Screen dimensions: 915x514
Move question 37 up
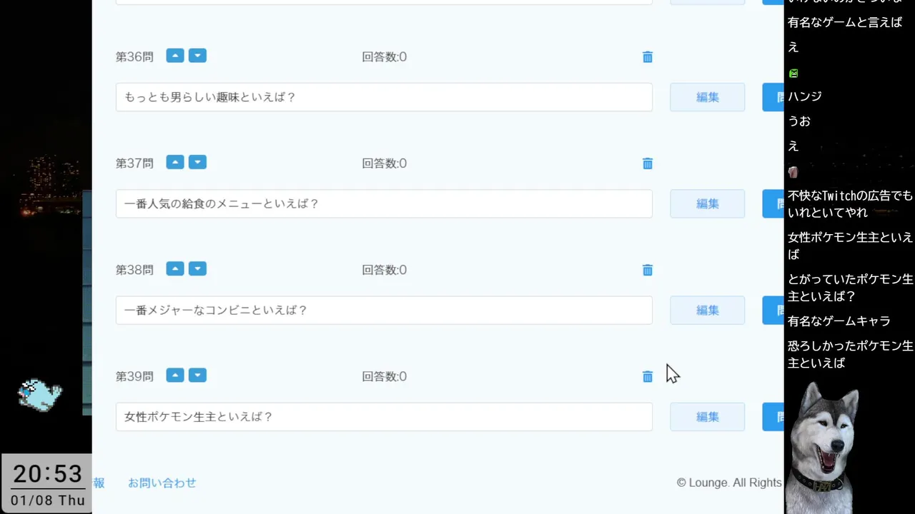click(x=175, y=162)
